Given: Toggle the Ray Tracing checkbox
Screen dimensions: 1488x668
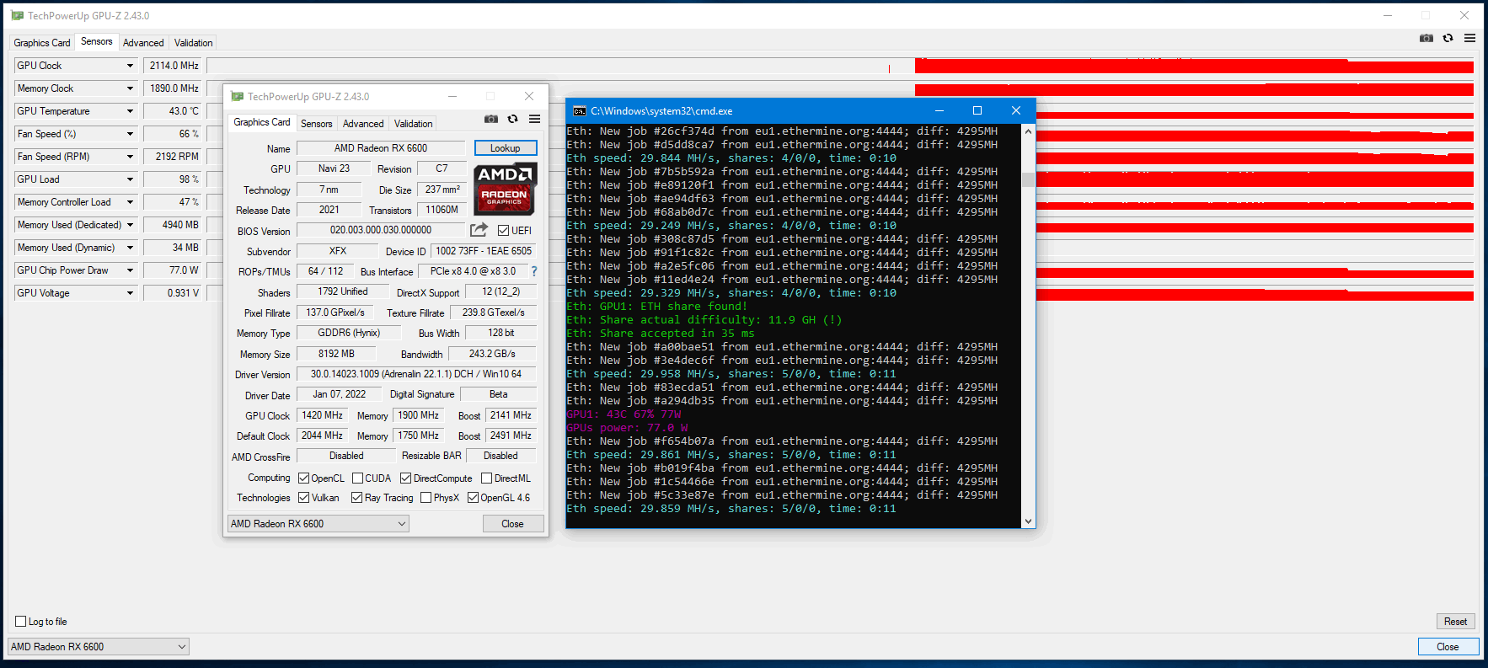Looking at the screenshot, I should [356, 497].
